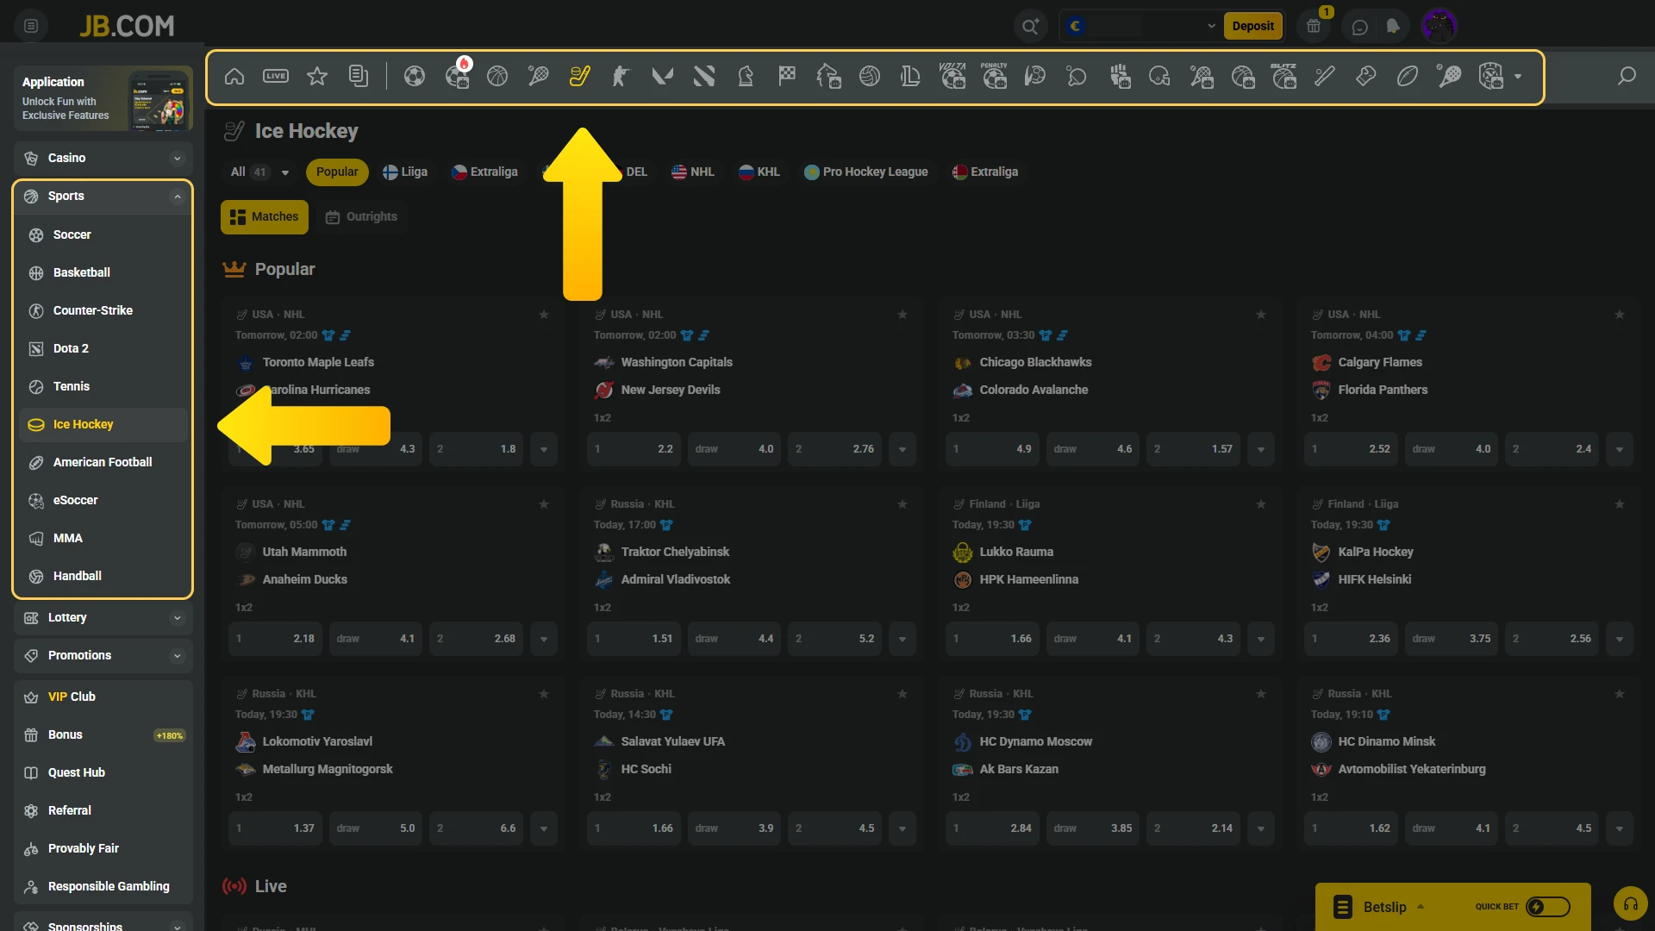Expand more sports arrow in toolbar
1655x931 pixels.
pyautogui.click(x=1518, y=77)
